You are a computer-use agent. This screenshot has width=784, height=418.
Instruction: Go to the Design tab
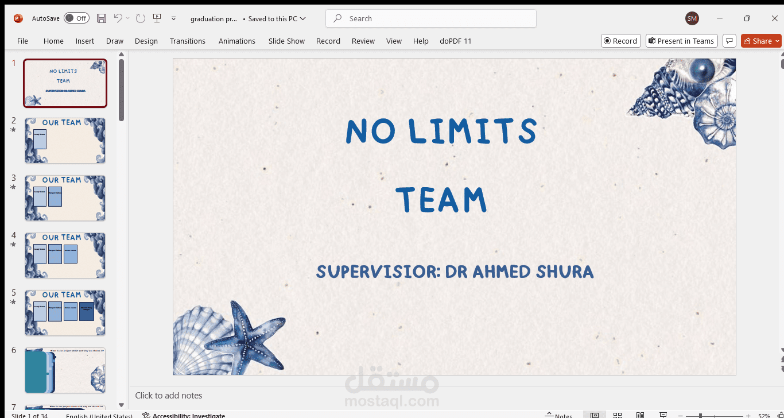146,41
